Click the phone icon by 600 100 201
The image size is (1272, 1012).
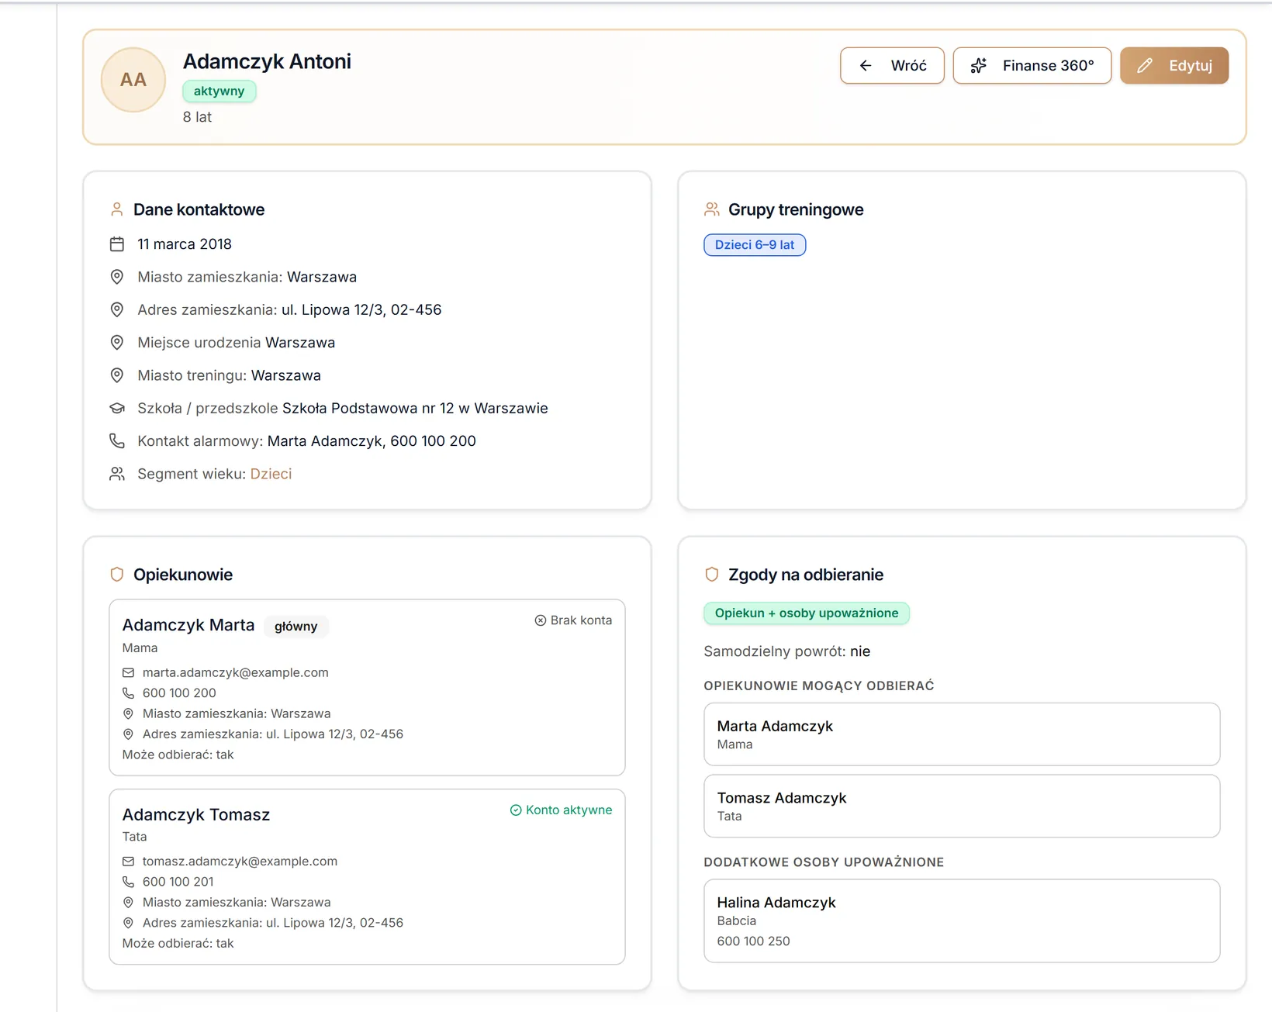click(129, 882)
